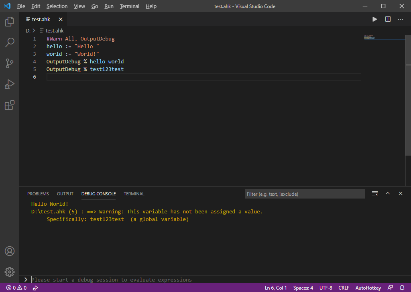Maximize the panel with the chevron

point(388,193)
